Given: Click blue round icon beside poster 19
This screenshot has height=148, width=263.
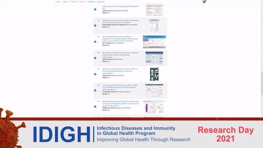Looking at the screenshot, I should (x=95, y=26).
